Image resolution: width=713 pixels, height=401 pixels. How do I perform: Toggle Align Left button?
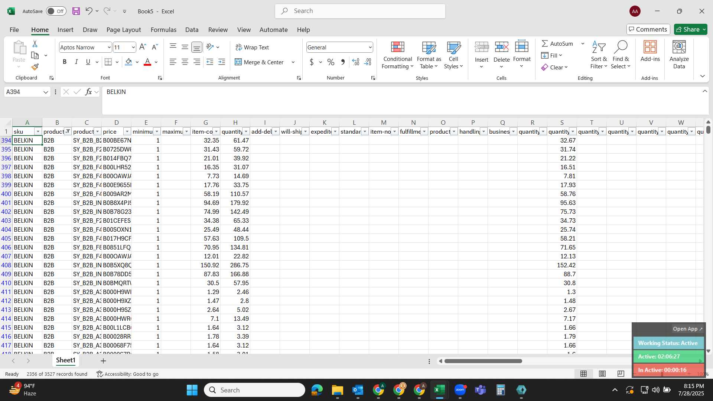pyautogui.click(x=173, y=62)
